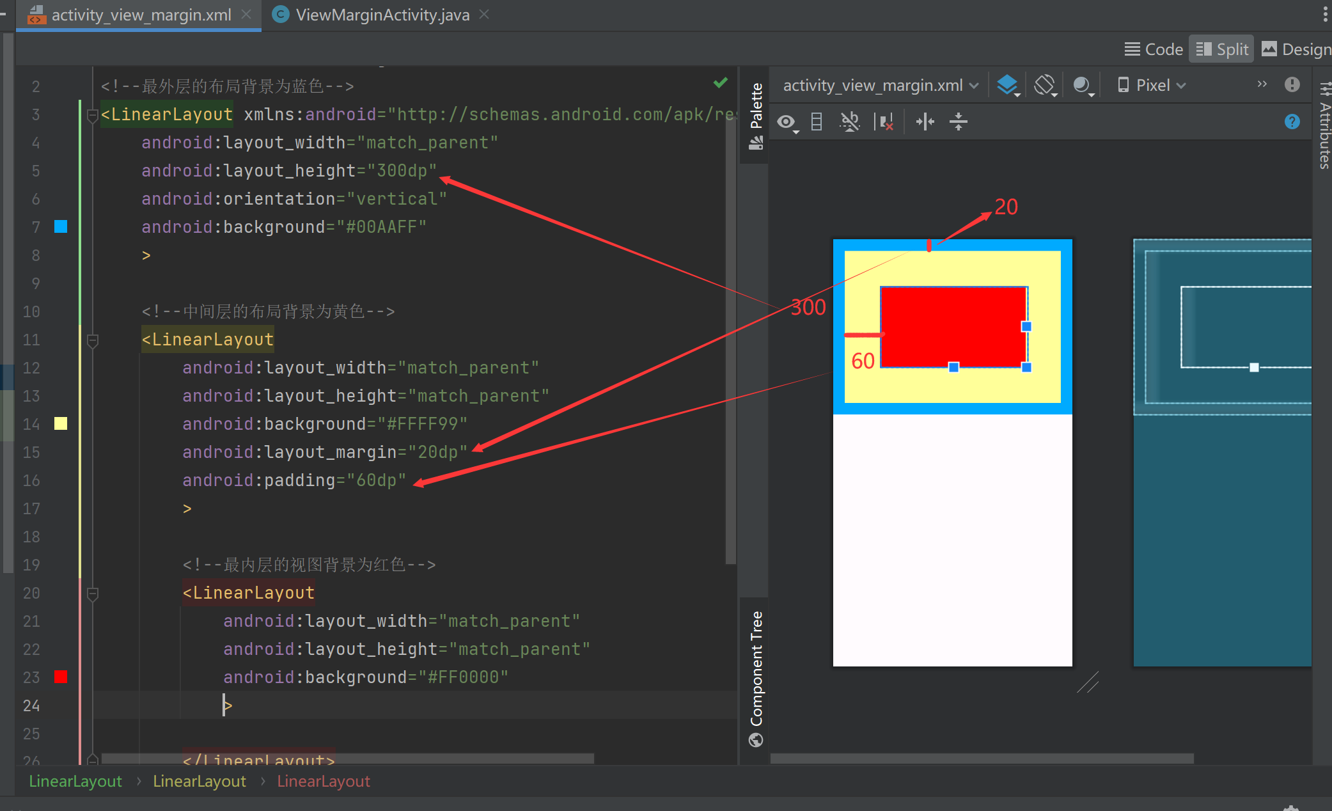Switch editor to Split view mode
The image size is (1332, 811).
point(1221,49)
